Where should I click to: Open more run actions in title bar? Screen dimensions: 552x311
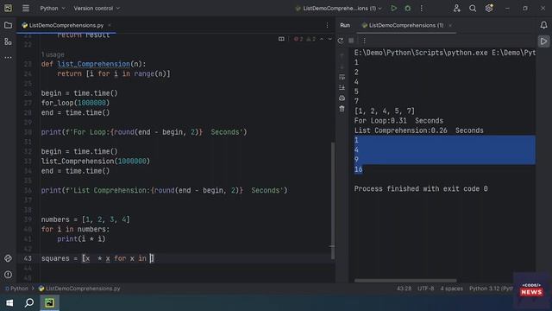(422, 8)
